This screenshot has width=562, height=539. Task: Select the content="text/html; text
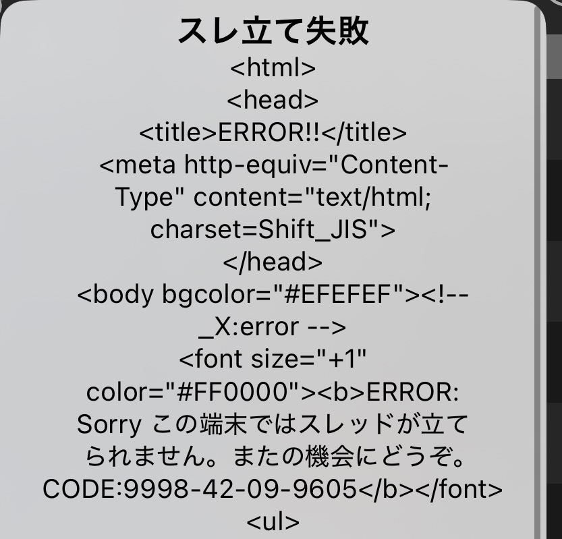pyautogui.click(x=312, y=197)
